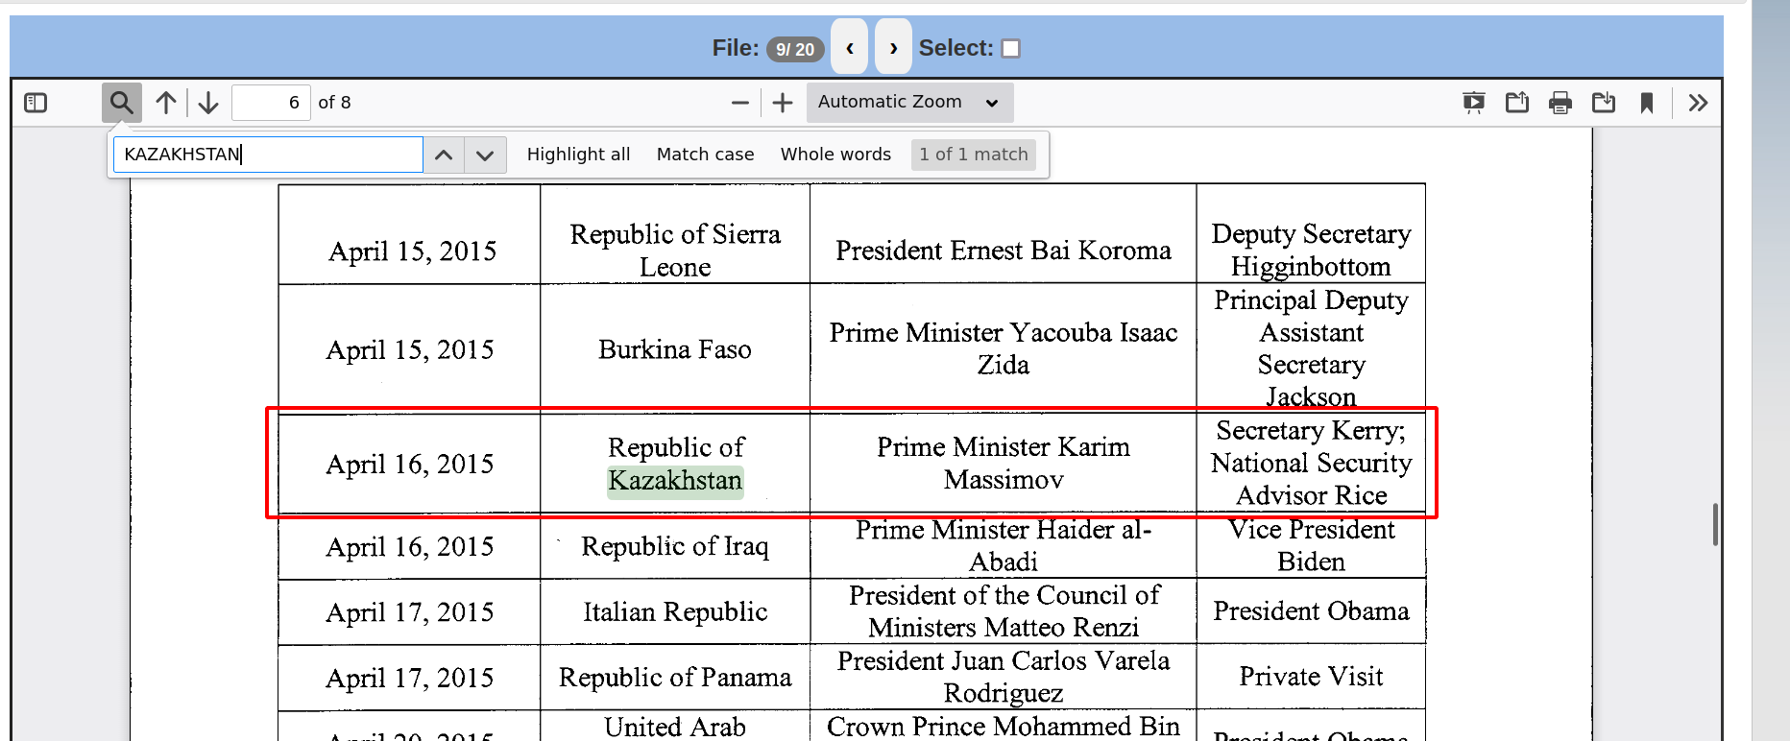Click the 9/20 file counter badge

795,49
